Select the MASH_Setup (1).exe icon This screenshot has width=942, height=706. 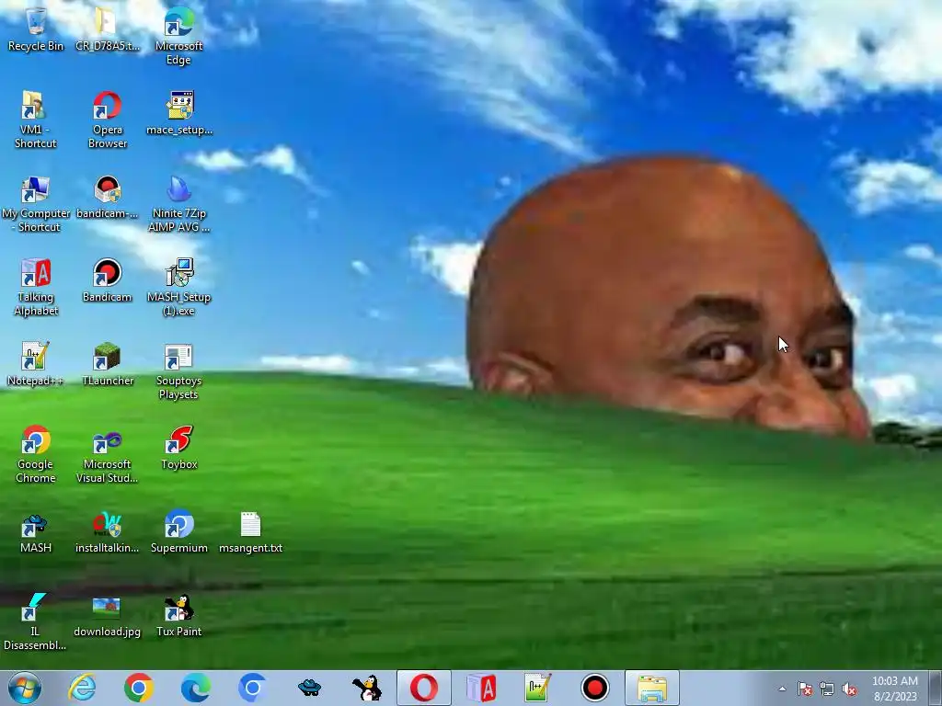(x=179, y=287)
